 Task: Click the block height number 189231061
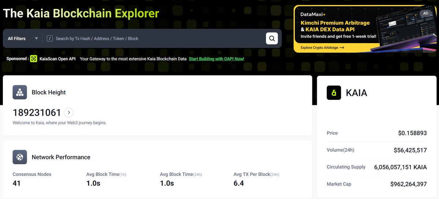[x=37, y=112]
